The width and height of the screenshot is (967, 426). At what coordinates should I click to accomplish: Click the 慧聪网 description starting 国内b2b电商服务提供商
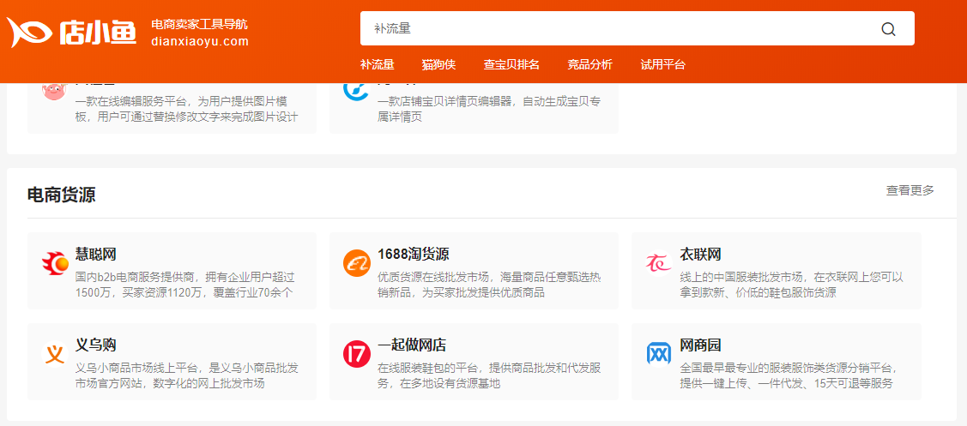click(x=185, y=285)
